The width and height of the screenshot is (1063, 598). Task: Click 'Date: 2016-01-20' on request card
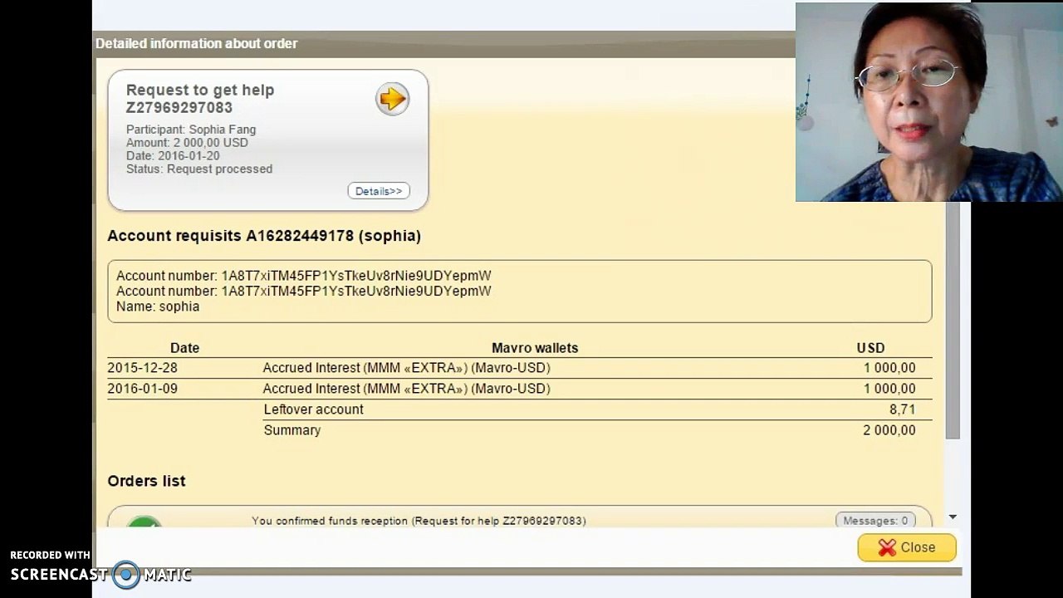[x=173, y=155]
